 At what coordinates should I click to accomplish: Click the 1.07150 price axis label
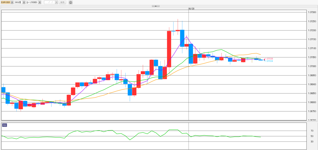click(x=312, y=39)
